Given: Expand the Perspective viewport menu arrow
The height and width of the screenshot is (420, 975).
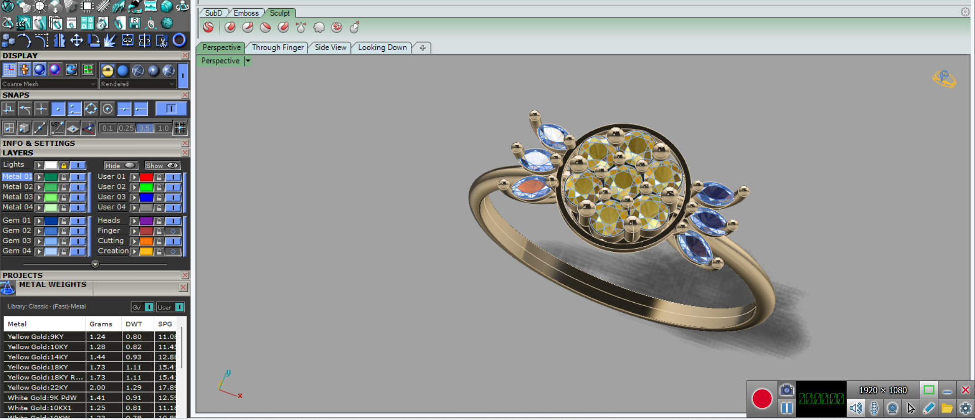Looking at the screenshot, I should pyautogui.click(x=248, y=61).
